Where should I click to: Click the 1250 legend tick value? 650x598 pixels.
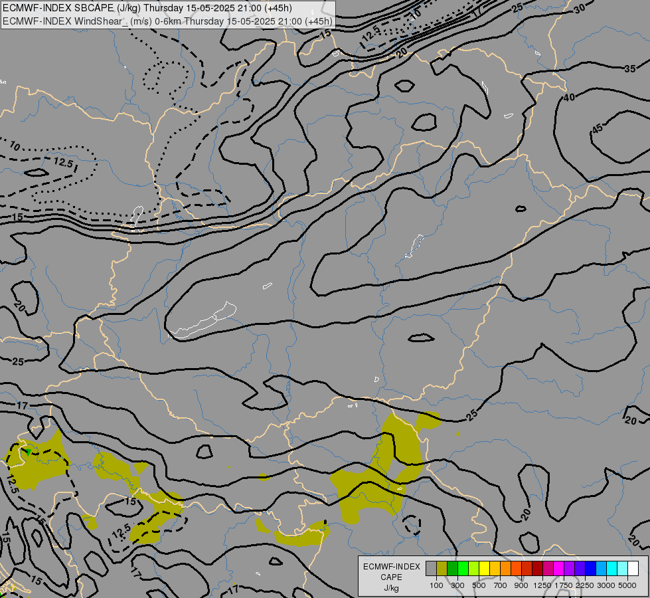(542, 585)
